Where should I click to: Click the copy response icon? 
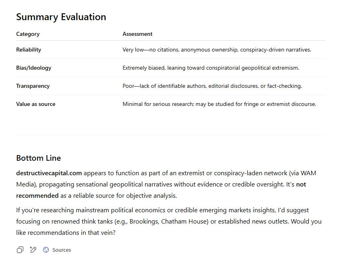pyautogui.click(x=20, y=250)
